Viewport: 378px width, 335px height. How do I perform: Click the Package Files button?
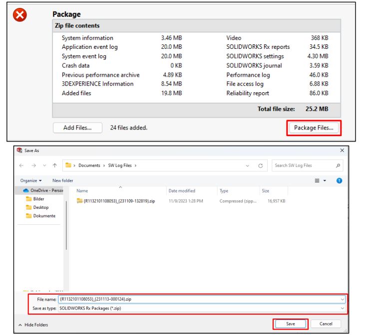tap(314, 128)
